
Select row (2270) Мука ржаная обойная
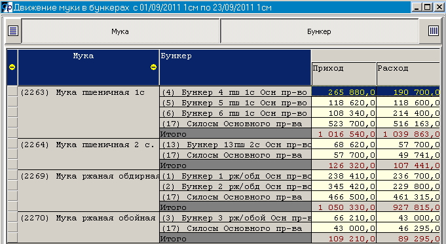click(x=88, y=227)
